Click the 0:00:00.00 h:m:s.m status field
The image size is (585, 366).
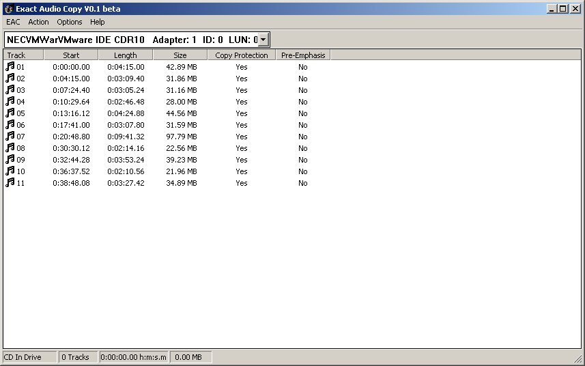point(134,357)
